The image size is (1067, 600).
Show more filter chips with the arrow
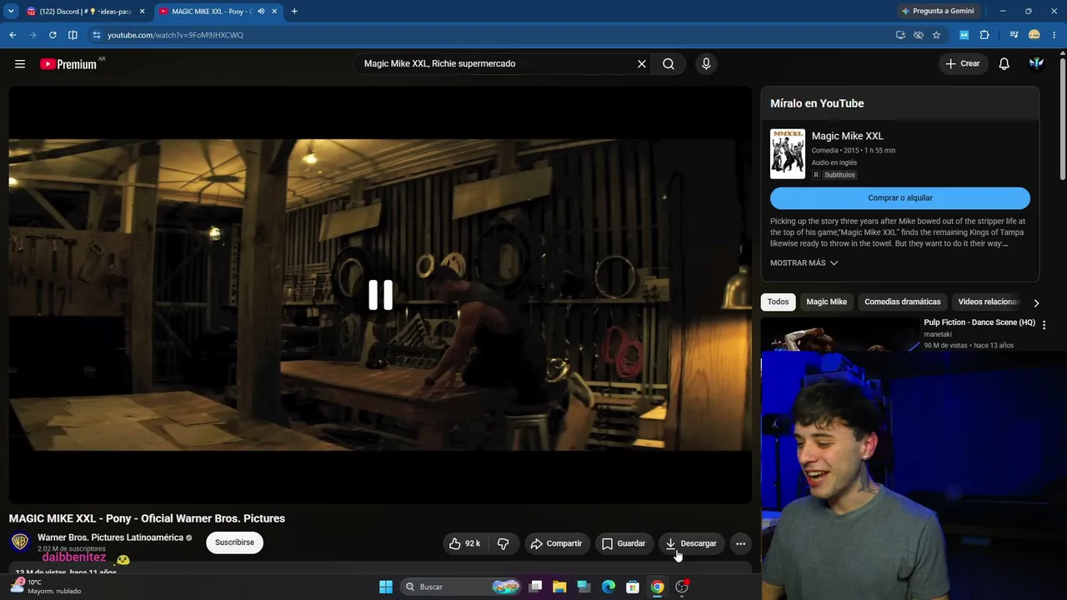pos(1036,302)
